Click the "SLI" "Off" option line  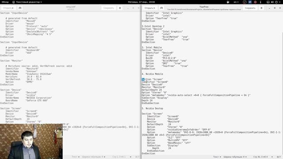tap(164, 137)
